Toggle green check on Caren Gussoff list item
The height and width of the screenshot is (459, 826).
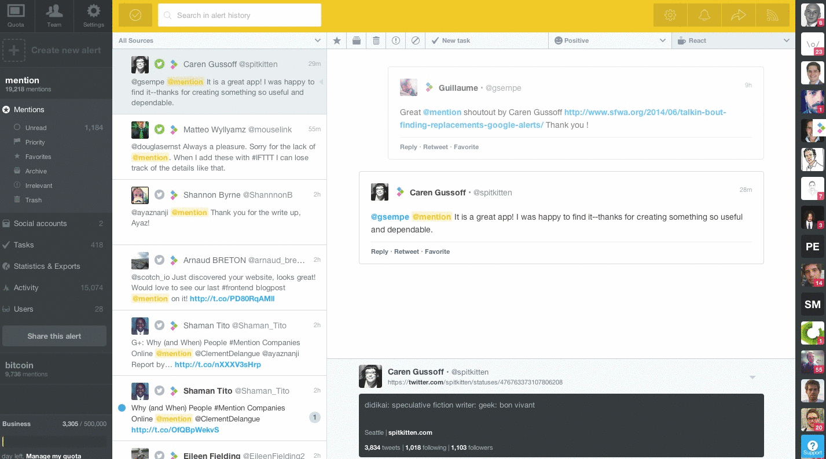pyautogui.click(x=159, y=64)
